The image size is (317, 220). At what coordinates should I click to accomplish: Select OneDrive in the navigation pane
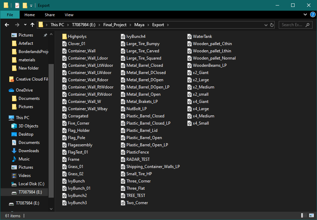[24, 90]
